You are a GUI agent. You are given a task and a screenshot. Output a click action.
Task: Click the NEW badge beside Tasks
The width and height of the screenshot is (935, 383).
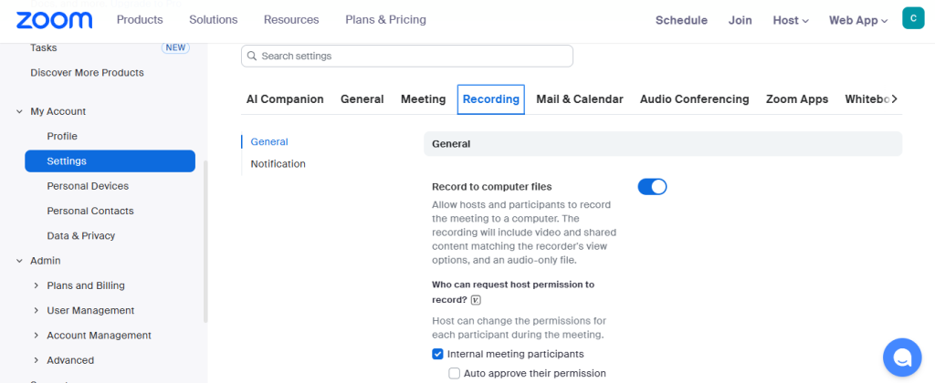(175, 47)
